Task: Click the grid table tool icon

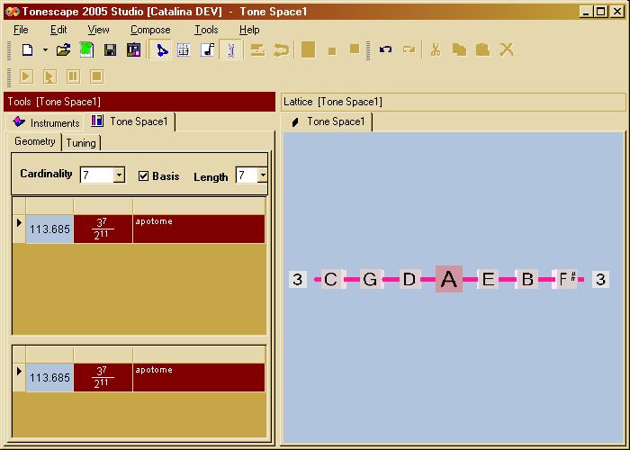Action: click(x=184, y=50)
